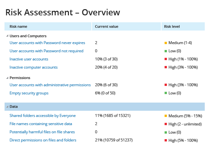This screenshot has height=147, width=209.
Task: Open Direct permissions on files and folders
Action: [x=43, y=140]
